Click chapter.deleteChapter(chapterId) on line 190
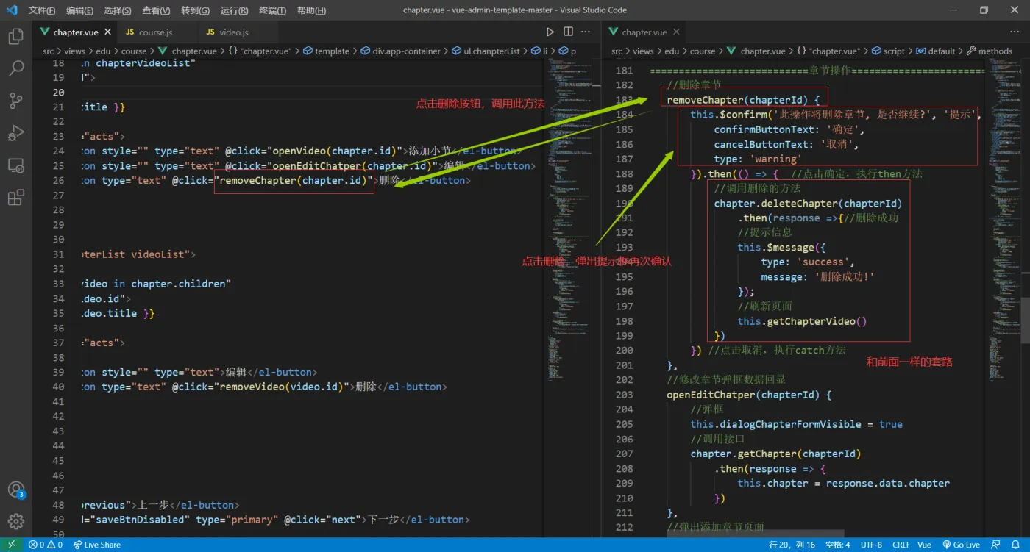Viewport: 1030px width, 552px height. 808,204
